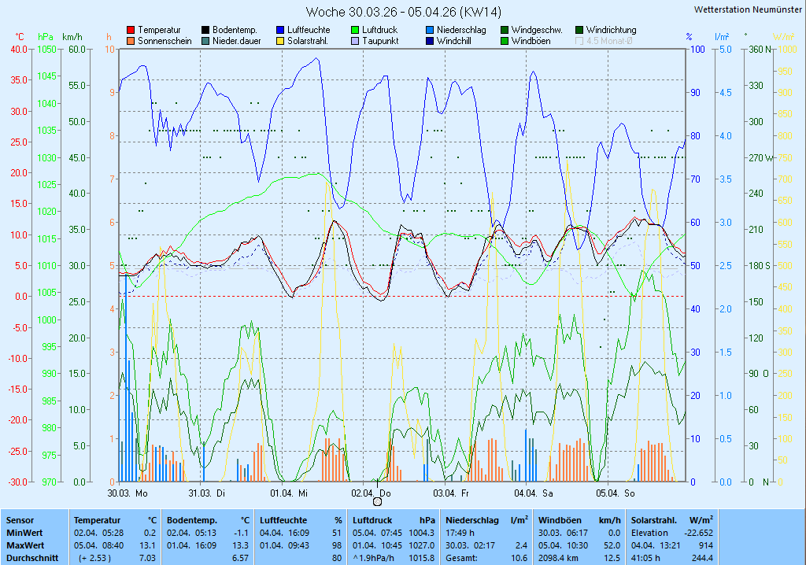Click the Luftdruck header in the statistics table
This screenshot has height=565, width=806.
(373, 520)
